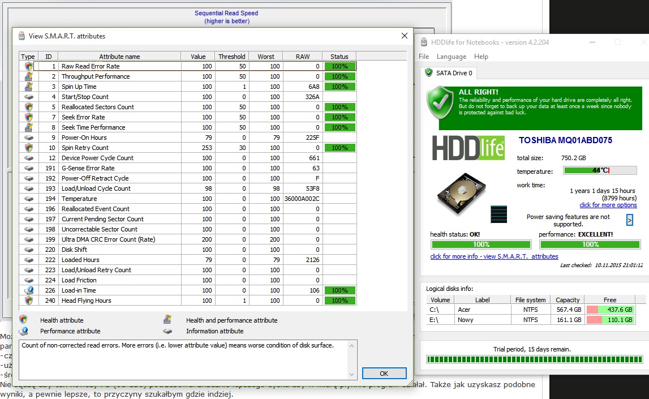Sort by the Attribute name column header
The width and height of the screenshot is (649, 399).
(x=119, y=57)
